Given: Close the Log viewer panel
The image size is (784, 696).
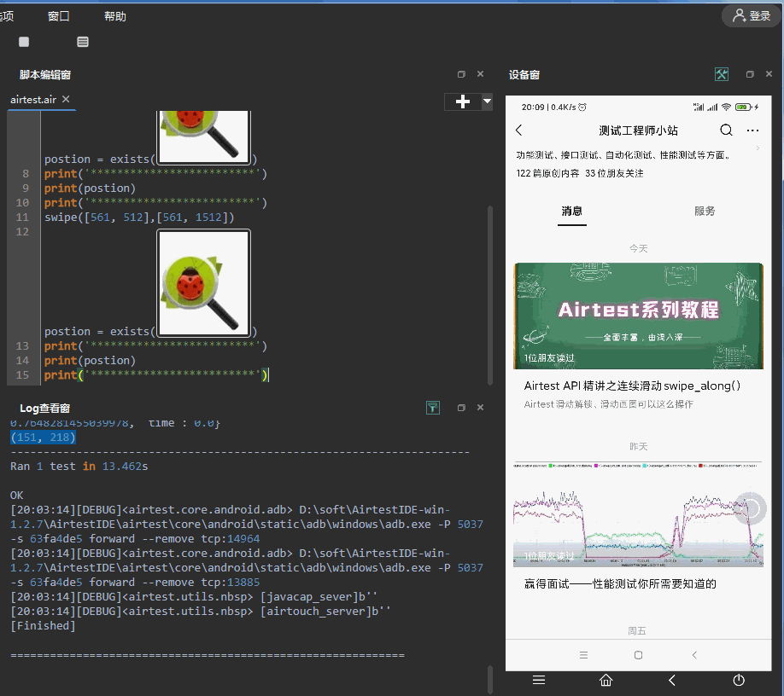Looking at the screenshot, I should coord(481,408).
